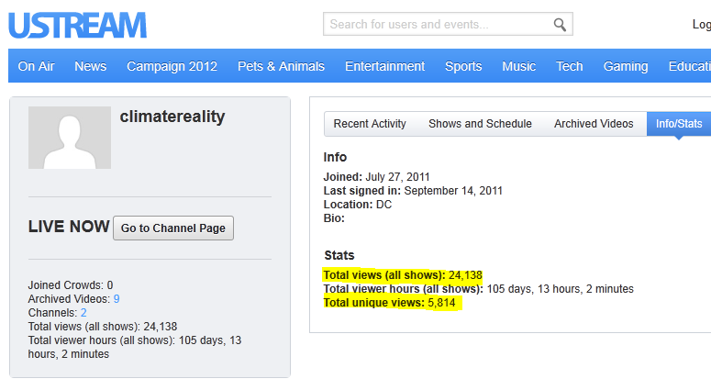Open the Gaming category
Viewport: 711px width, 390px height.
pos(626,66)
